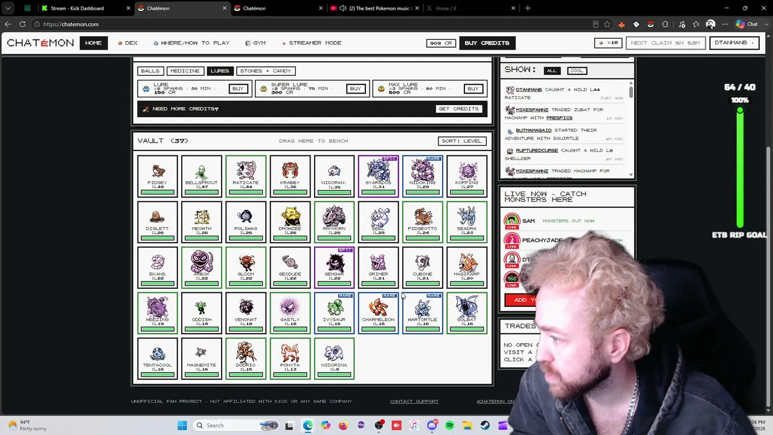Open the Golbat monster card
This screenshot has height=435, width=773.
tap(467, 313)
